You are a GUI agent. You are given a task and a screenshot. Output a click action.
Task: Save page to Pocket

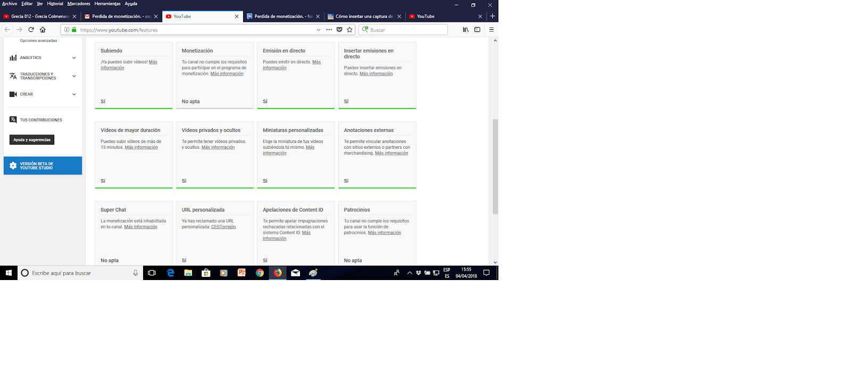[x=339, y=30]
